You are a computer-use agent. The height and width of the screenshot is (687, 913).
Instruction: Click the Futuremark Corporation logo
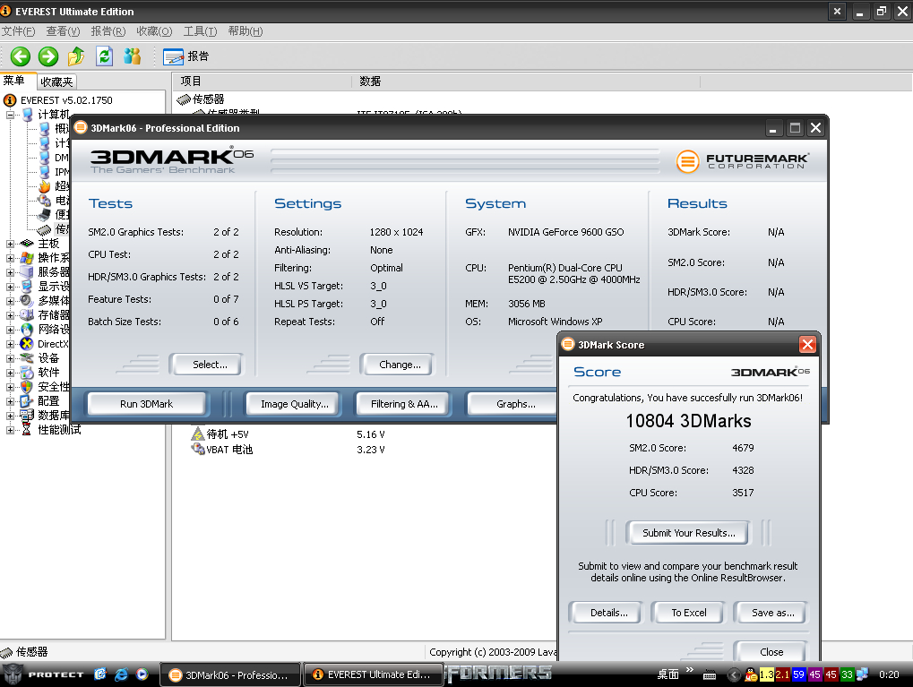[743, 161]
